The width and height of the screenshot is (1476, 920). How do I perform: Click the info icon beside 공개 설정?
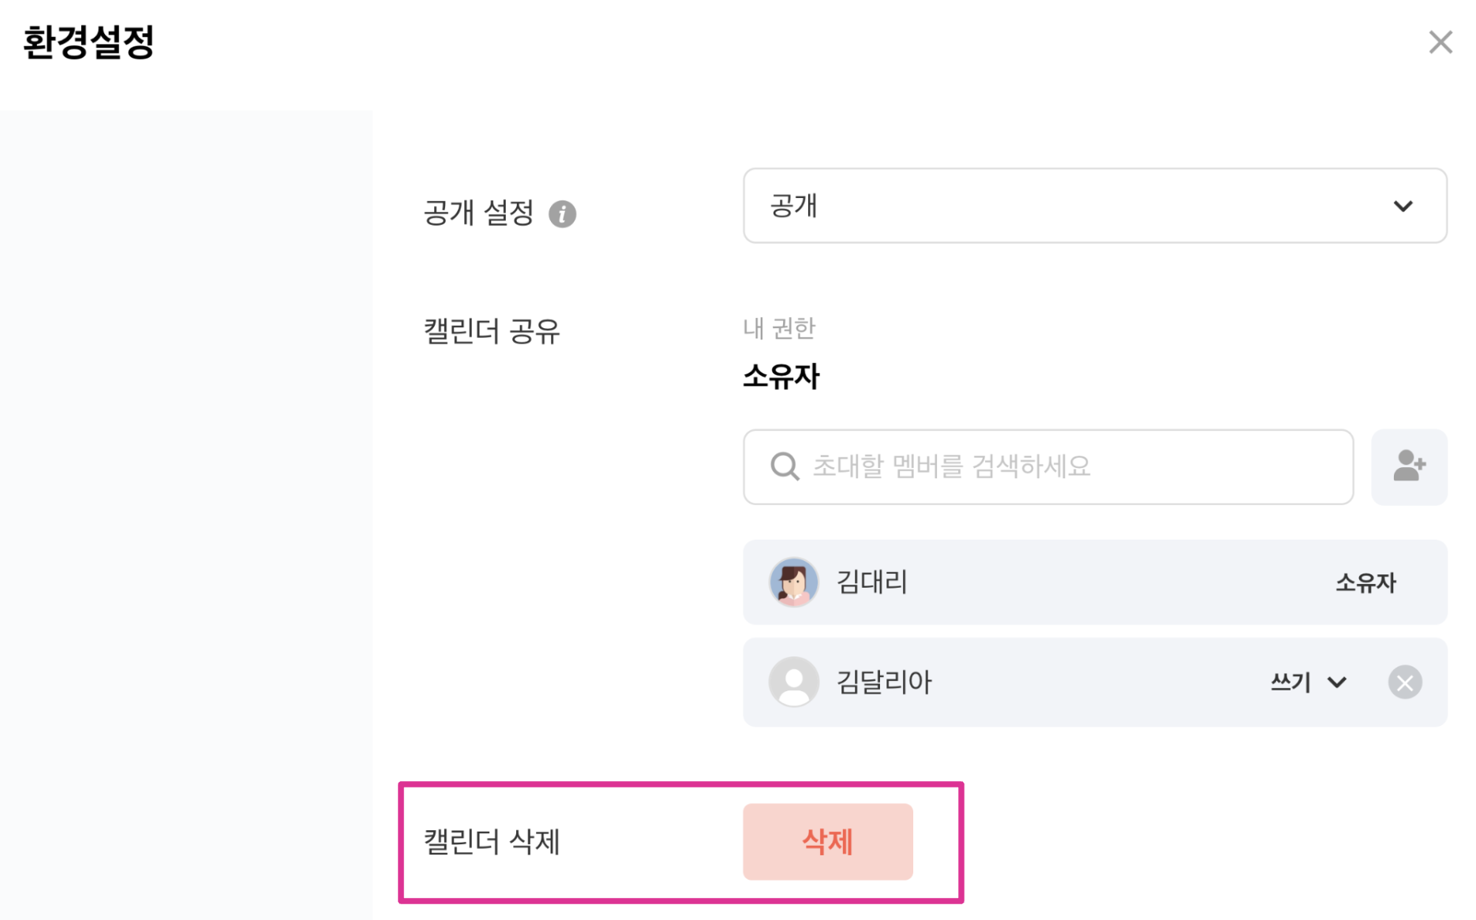pyautogui.click(x=562, y=214)
